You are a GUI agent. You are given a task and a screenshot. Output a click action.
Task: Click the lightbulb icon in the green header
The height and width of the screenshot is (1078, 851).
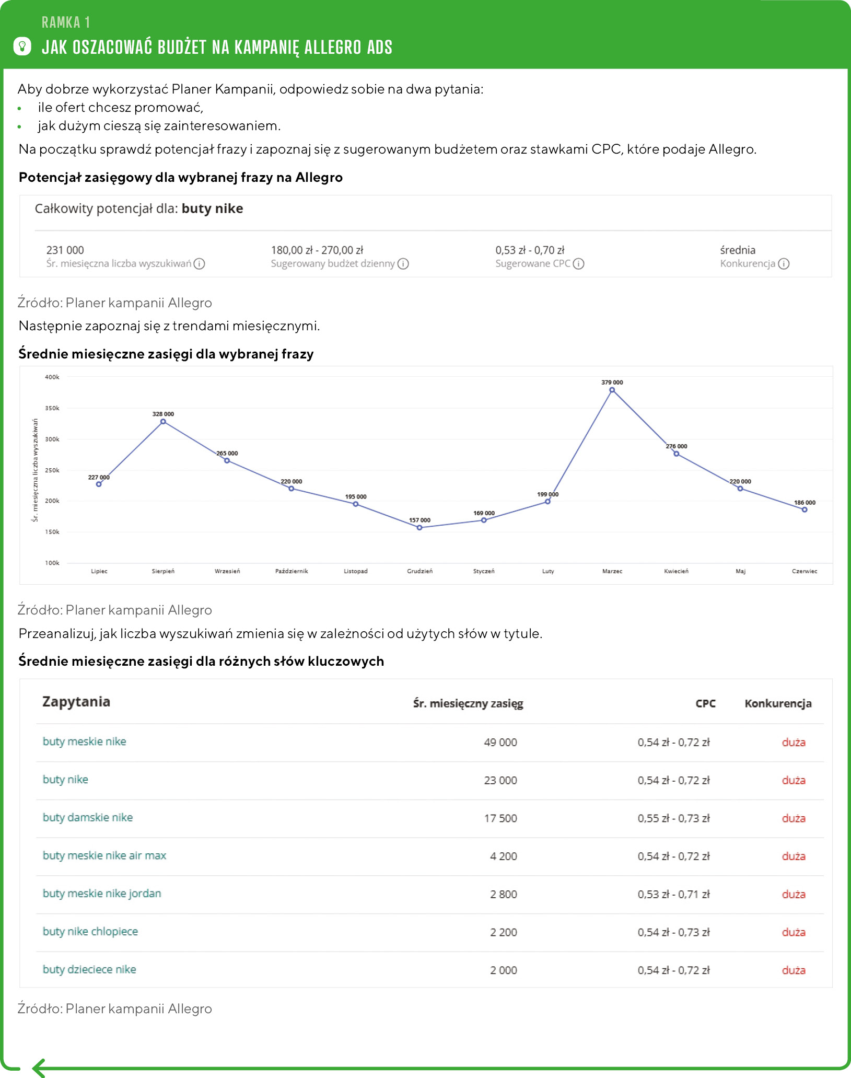(x=22, y=47)
